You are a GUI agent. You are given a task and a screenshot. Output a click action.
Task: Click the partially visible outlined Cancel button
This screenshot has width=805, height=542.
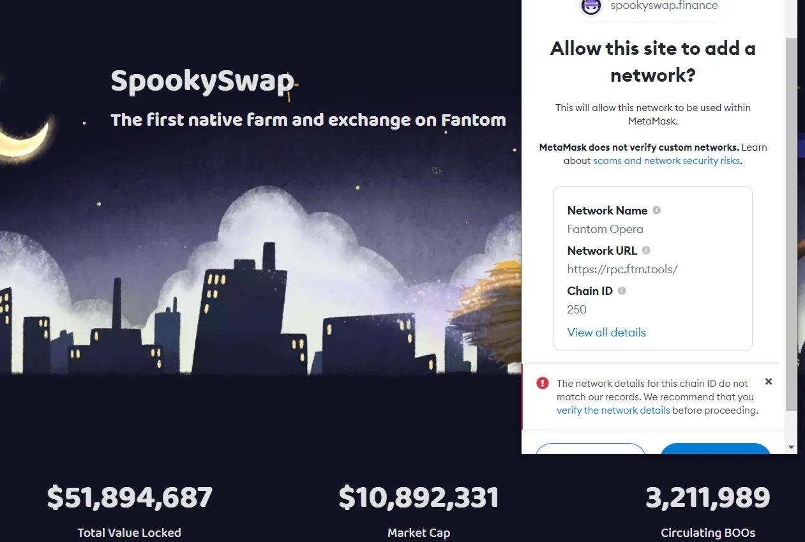coord(591,448)
